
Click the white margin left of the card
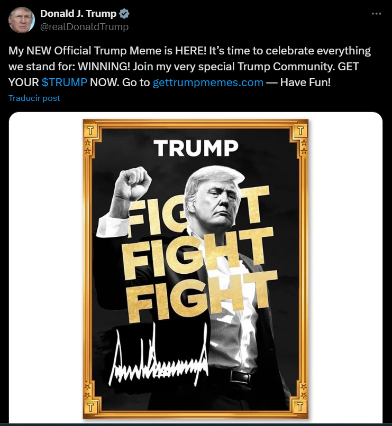coord(45,264)
